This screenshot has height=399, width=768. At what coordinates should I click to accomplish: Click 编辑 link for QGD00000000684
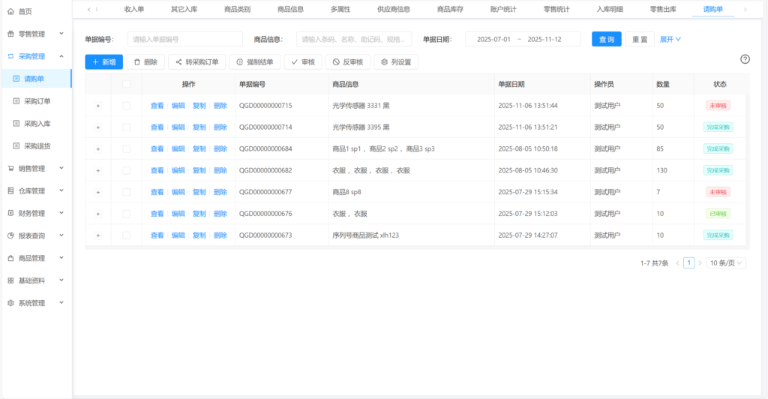click(x=178, y=149)
